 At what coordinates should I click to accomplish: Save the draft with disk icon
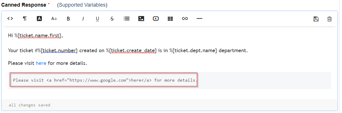click(x=316, y=19)
